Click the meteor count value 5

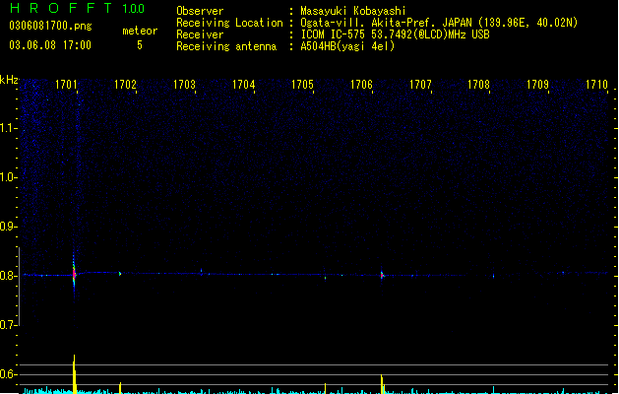[140, 45]
